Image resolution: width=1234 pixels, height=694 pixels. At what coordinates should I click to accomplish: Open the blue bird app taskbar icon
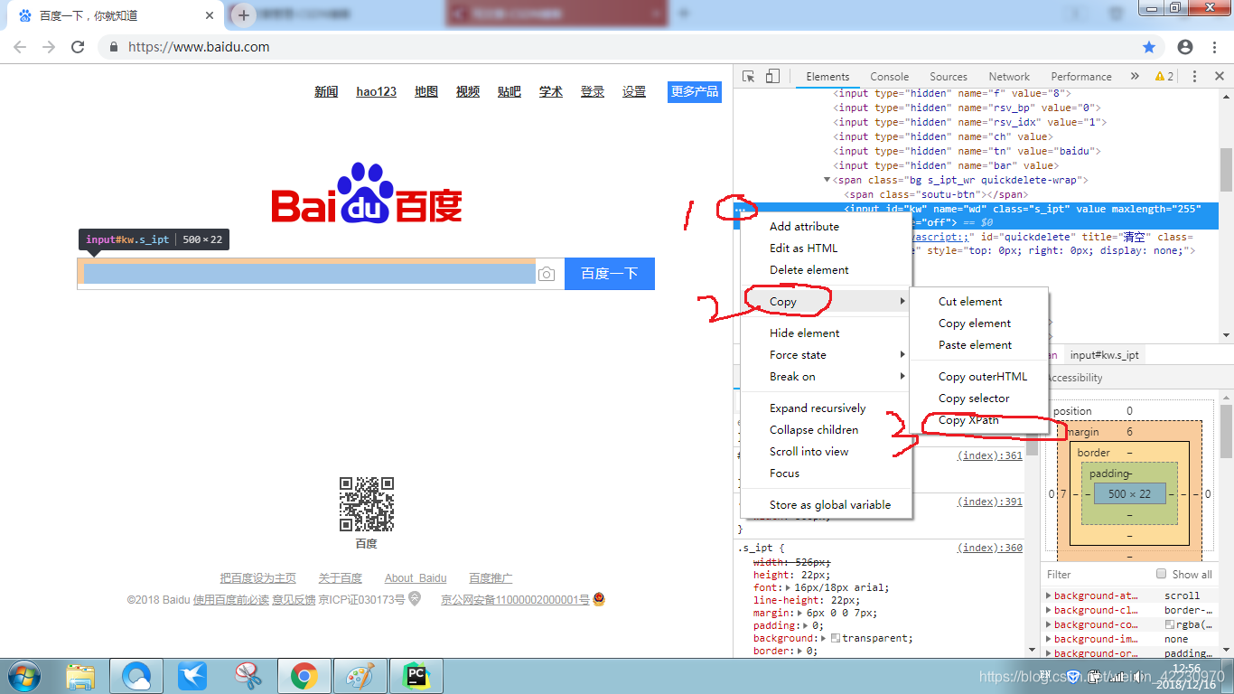pos(192,676)
